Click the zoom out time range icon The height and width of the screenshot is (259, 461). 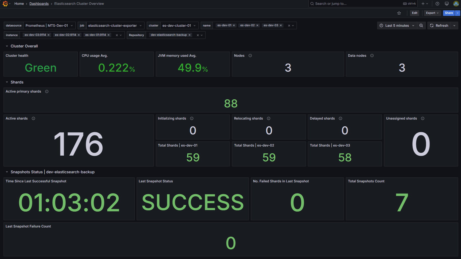click(x=421, y=25)
